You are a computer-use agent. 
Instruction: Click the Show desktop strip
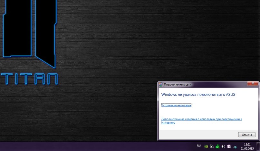258,146
